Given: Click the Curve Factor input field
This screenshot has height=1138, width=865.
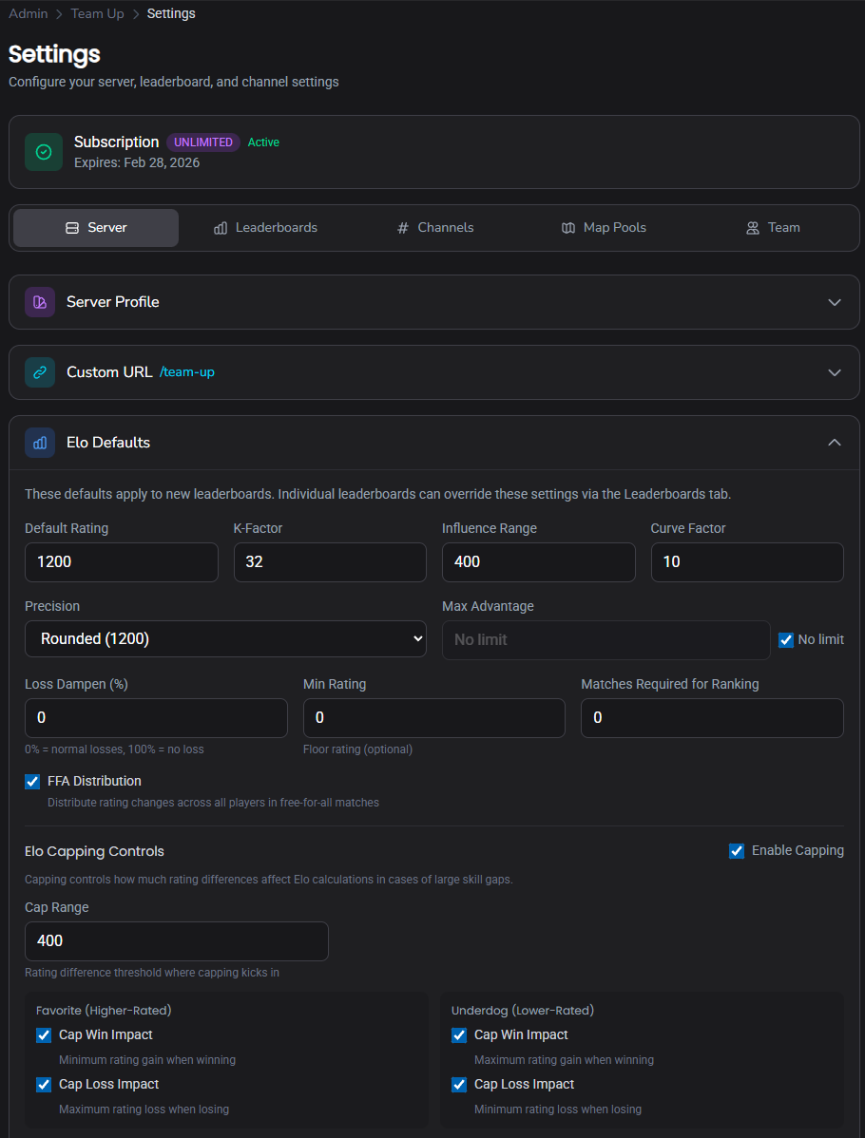Looking at the screenshot, I should pyautogui.click(x=747, y=562).
